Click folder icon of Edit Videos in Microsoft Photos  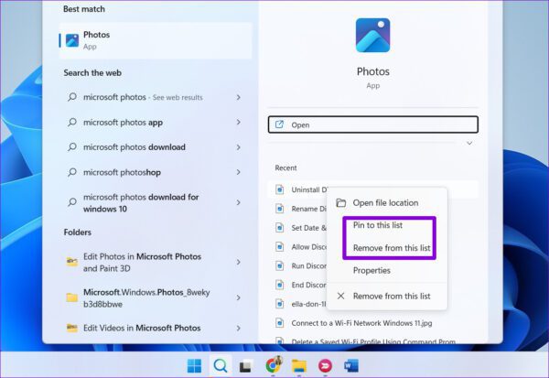[72, 328]
